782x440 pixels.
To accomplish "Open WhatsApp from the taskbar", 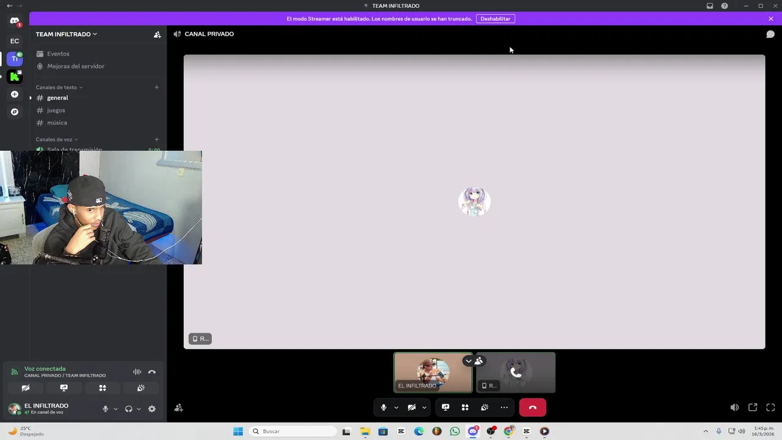I will [x=455, y=431].
